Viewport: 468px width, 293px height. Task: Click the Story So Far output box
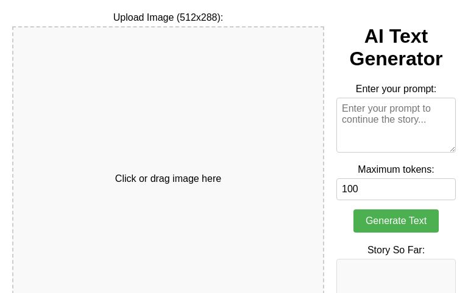point(396,278)
